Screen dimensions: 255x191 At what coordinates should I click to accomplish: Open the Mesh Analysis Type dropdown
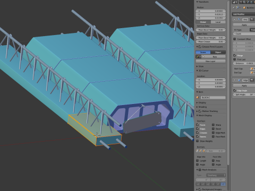pos(216,175)
